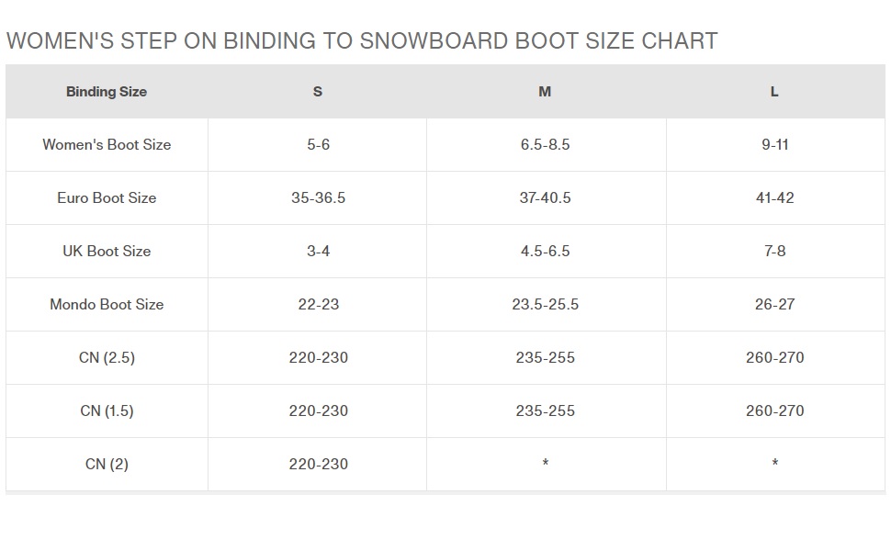Click the M binding size header
891x551 pixels.
(x=545, y=92)
